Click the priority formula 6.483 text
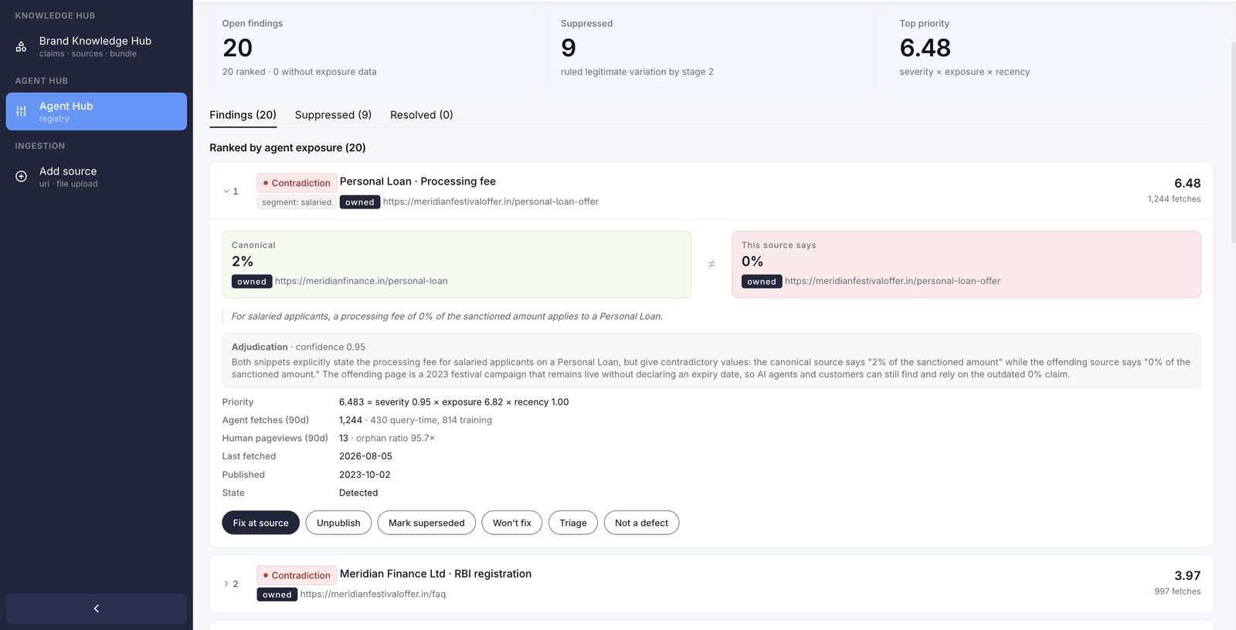1236x630 pixels. click(x=453, y=402)
